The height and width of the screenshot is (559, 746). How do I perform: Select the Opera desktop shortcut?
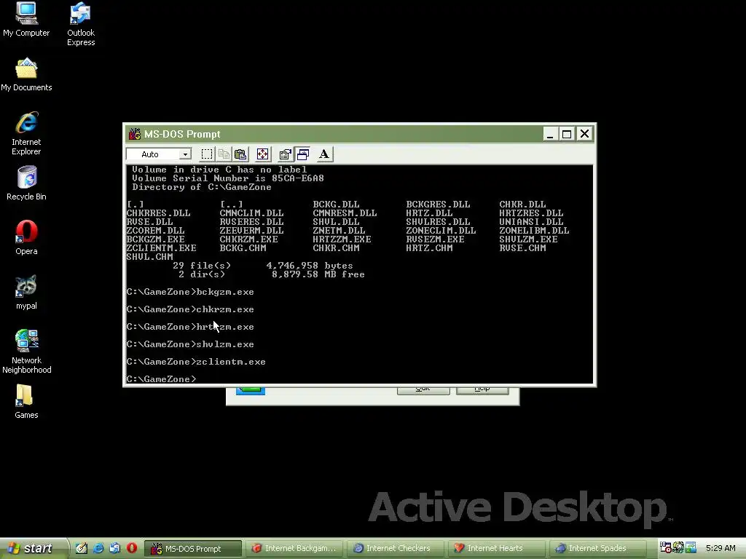26,238
